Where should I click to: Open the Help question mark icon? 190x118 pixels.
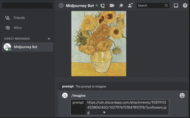[185, 6]
